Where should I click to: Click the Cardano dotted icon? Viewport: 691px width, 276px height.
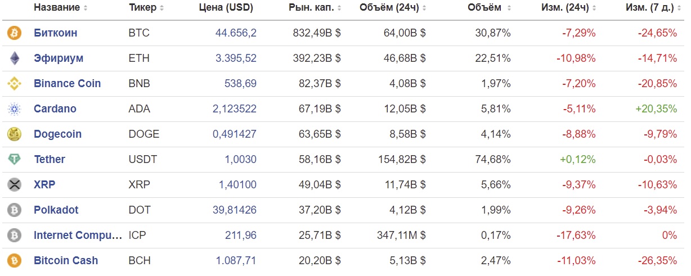click(14, 109)
